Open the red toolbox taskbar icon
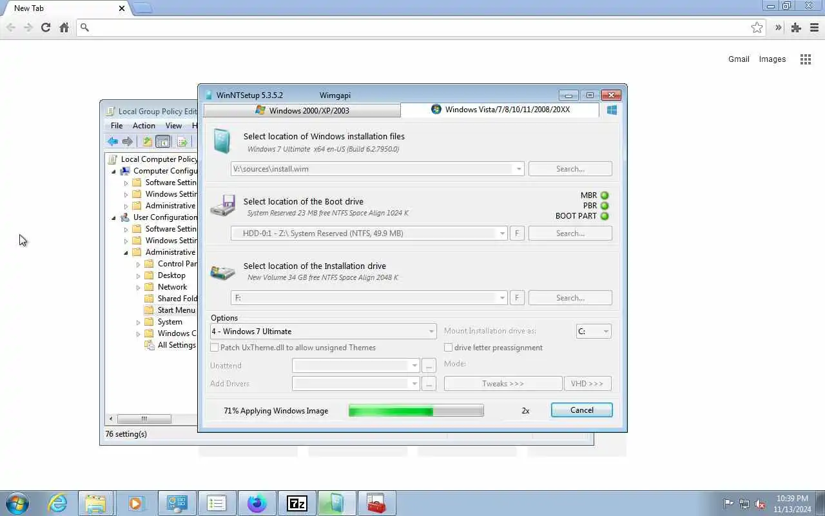This screenshot has width=825, height=516. tap(376, 503)
